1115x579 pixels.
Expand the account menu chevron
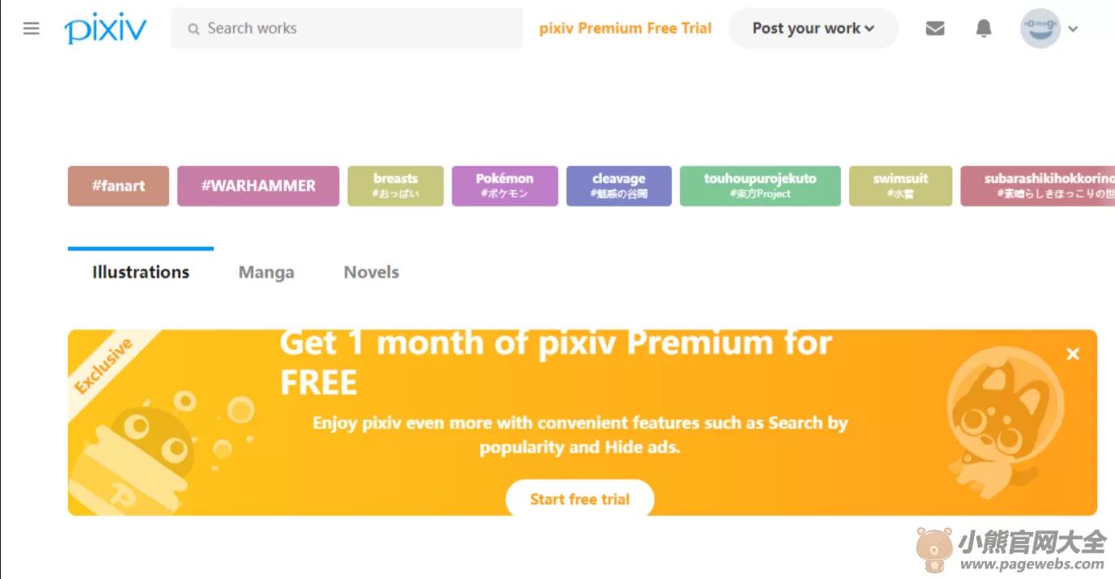coord(1073,29)
